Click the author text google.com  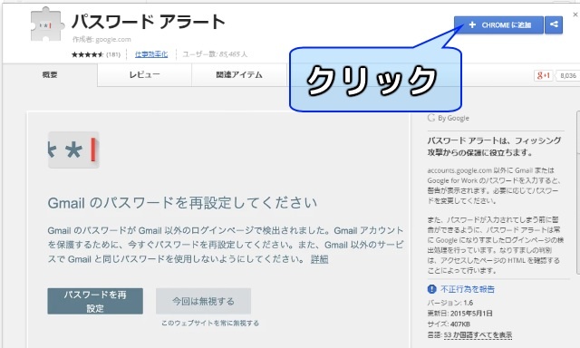point(112,39)
